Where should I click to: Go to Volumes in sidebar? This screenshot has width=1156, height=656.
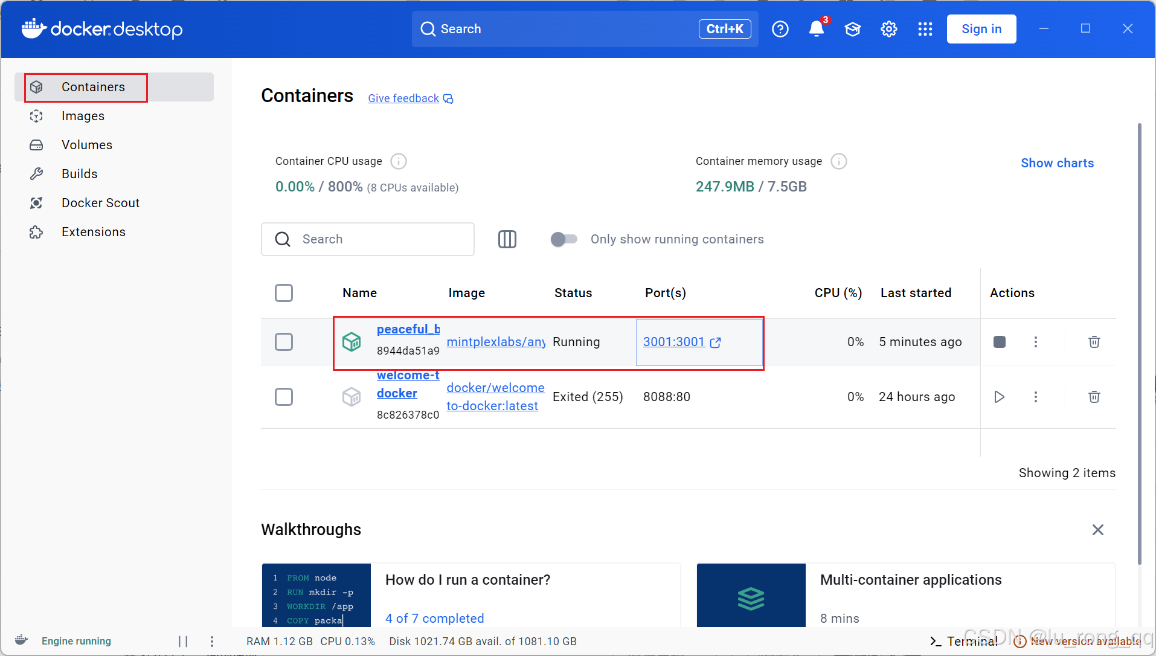click(x=114, y=145)
